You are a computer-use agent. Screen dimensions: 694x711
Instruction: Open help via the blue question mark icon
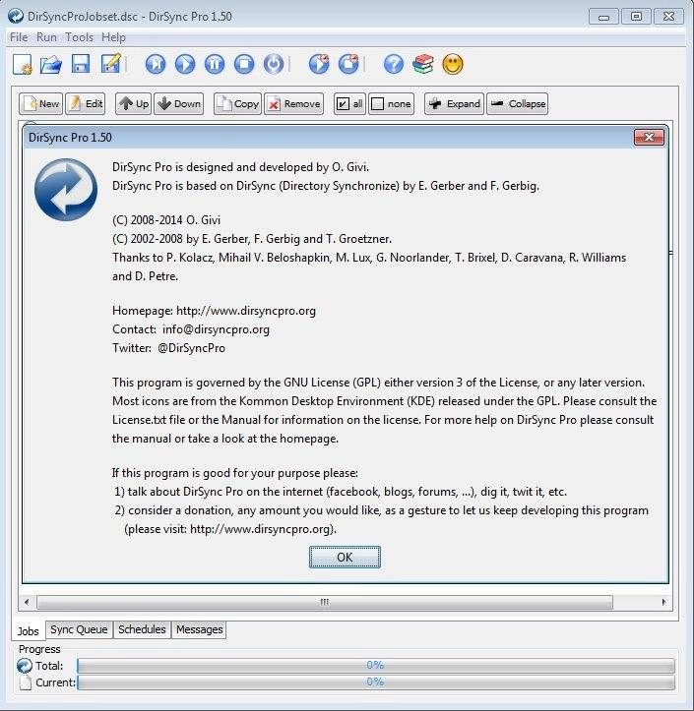[393, 64]
